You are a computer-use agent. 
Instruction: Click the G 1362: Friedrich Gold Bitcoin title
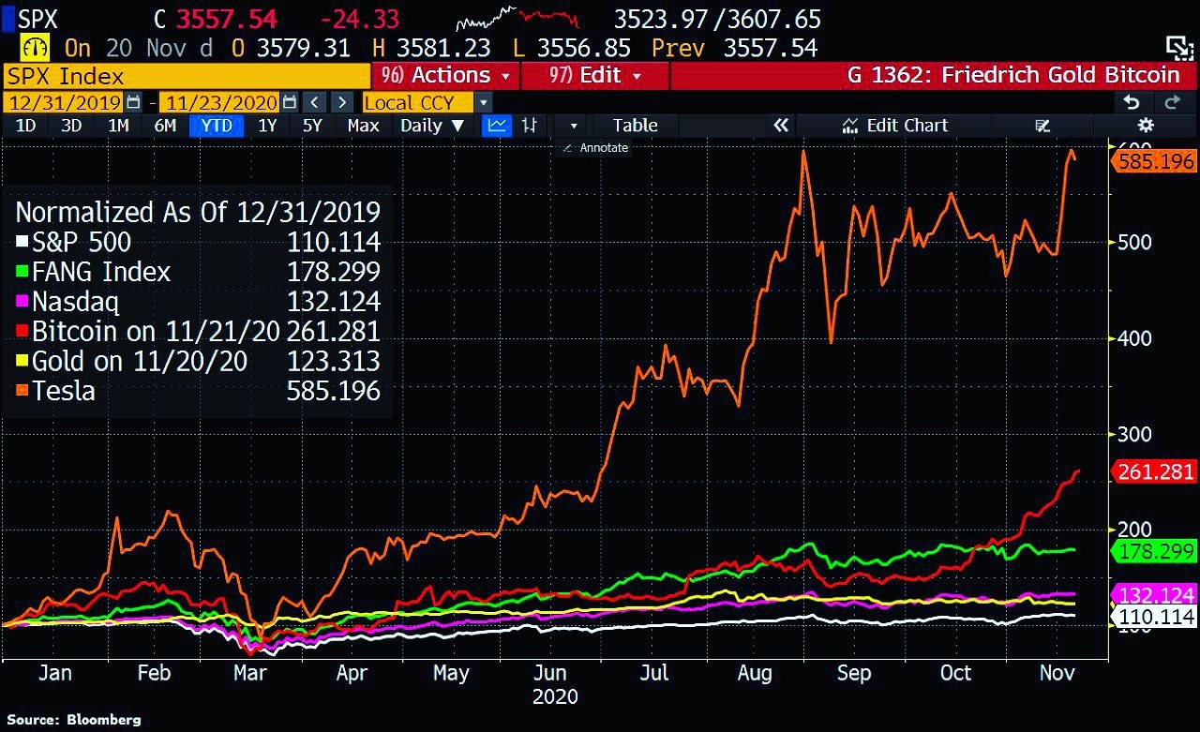point(1013,75)
